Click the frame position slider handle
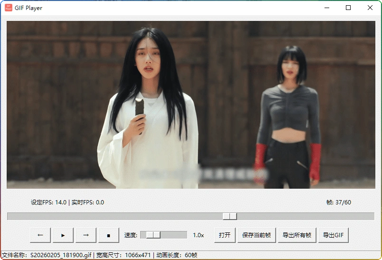382x260 pixels. tap(230, 216)
